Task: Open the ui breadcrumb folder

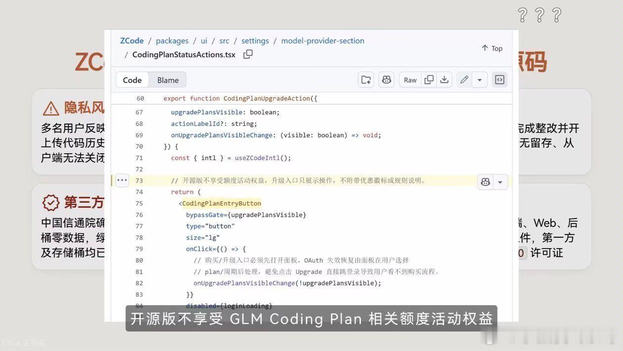Action: [x=204, y=41]
